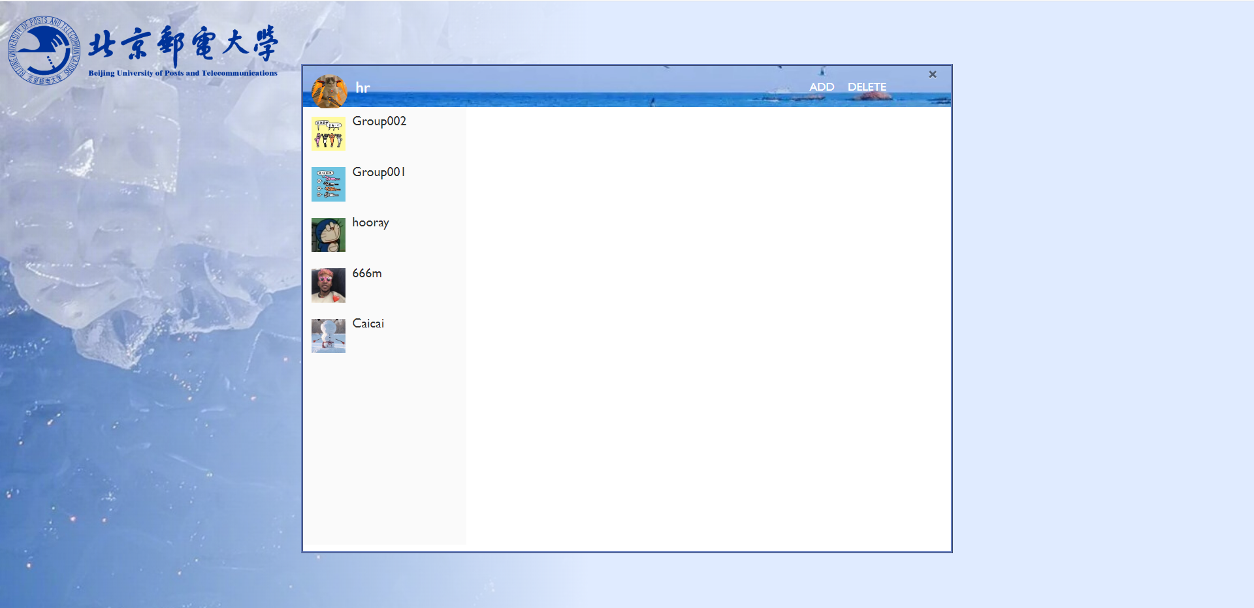Click the Group002 avatar image
The image size is (1254, 608).
(328, 134)
